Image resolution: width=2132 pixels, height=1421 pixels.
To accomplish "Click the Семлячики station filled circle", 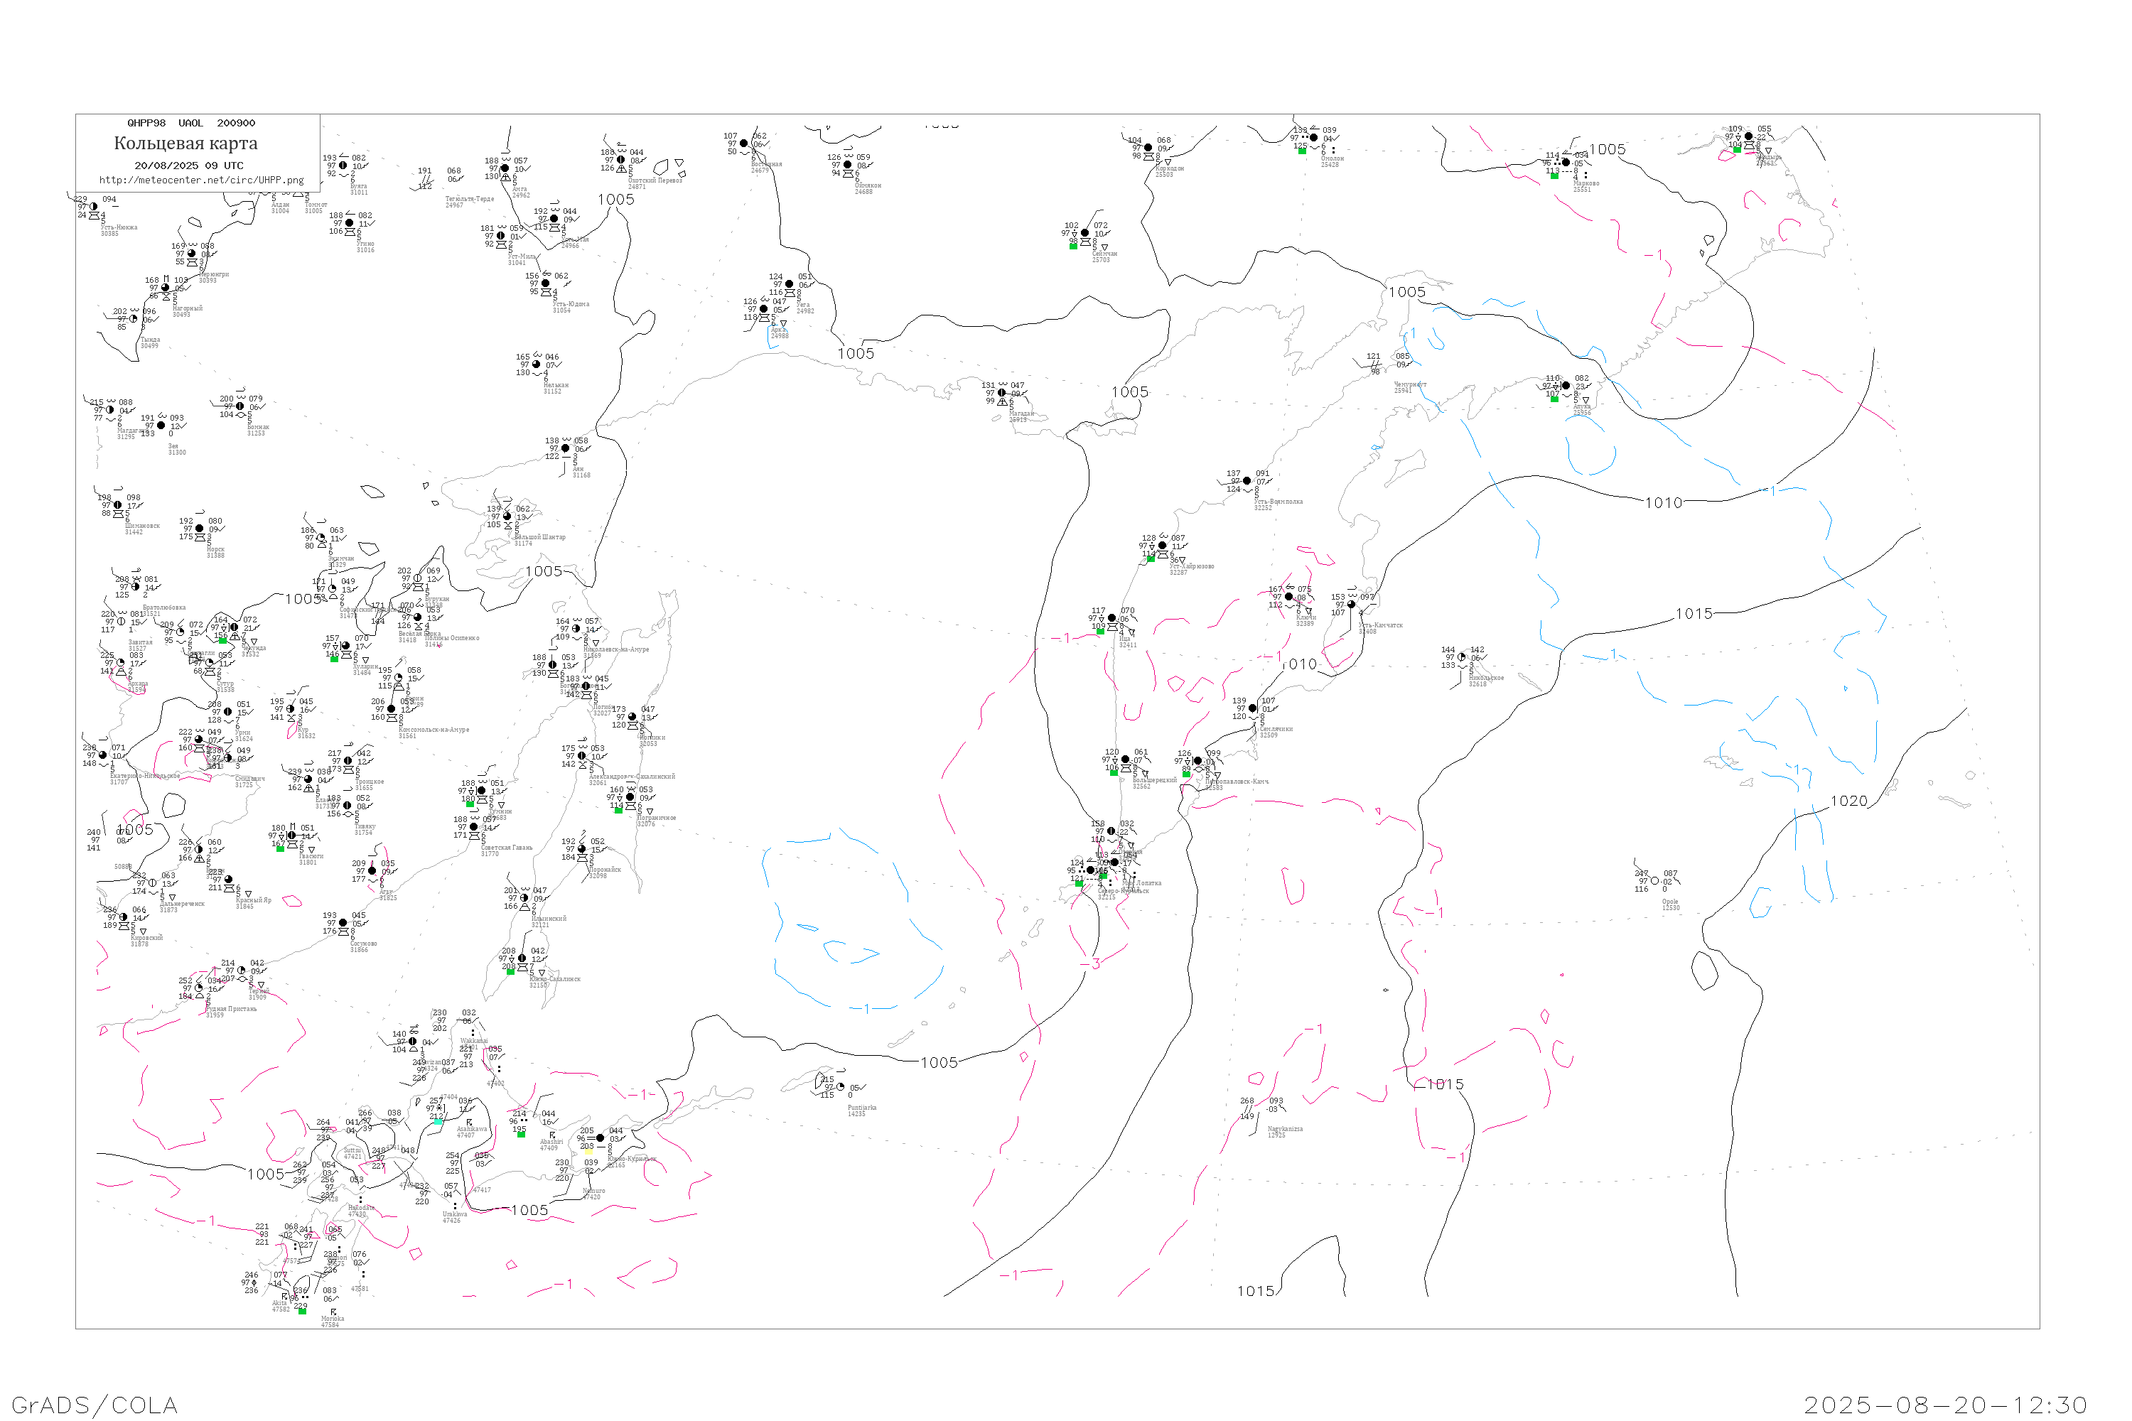I will click(1253, 708).
